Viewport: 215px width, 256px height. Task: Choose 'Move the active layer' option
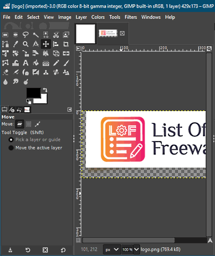(35, 148)
